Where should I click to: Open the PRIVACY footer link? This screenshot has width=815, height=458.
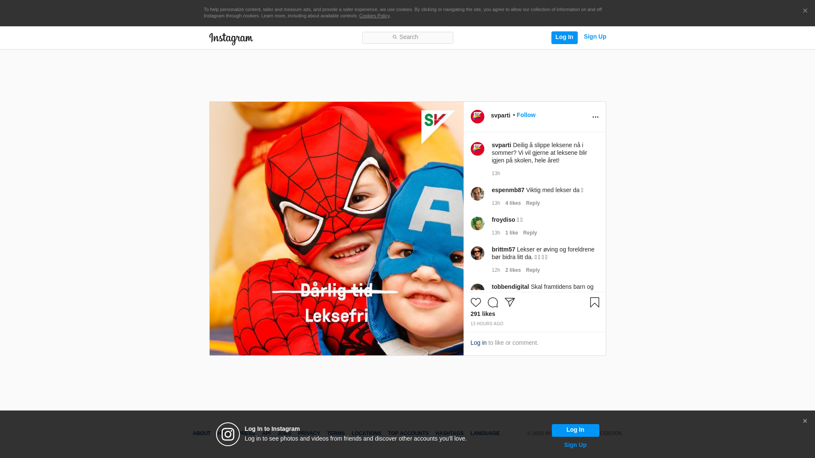(309, 433)
